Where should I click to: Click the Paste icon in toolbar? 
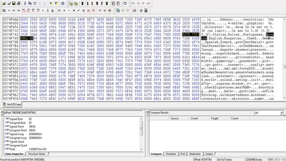point(35,4)
